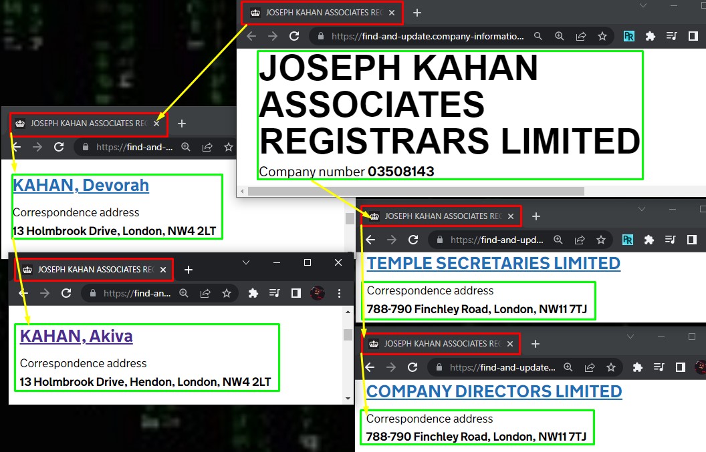Screen dimensions: 706x452
Task: Open the three-dot Chrome menu in Akiva window
Action: [x=340, y=293]
